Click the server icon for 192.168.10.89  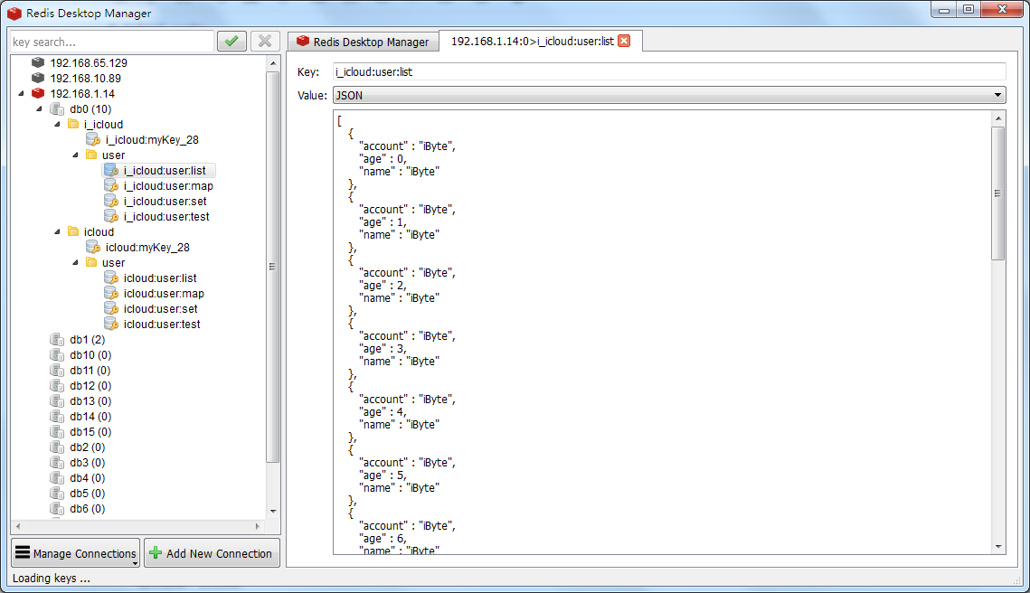(38, 78)
